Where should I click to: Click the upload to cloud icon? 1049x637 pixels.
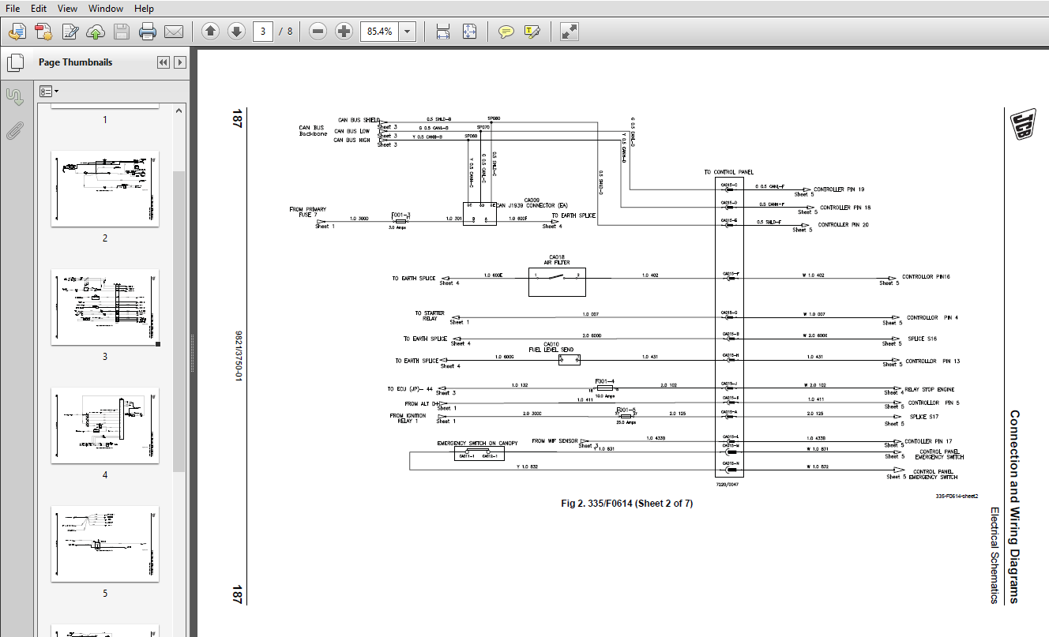[x=96, y=32]
